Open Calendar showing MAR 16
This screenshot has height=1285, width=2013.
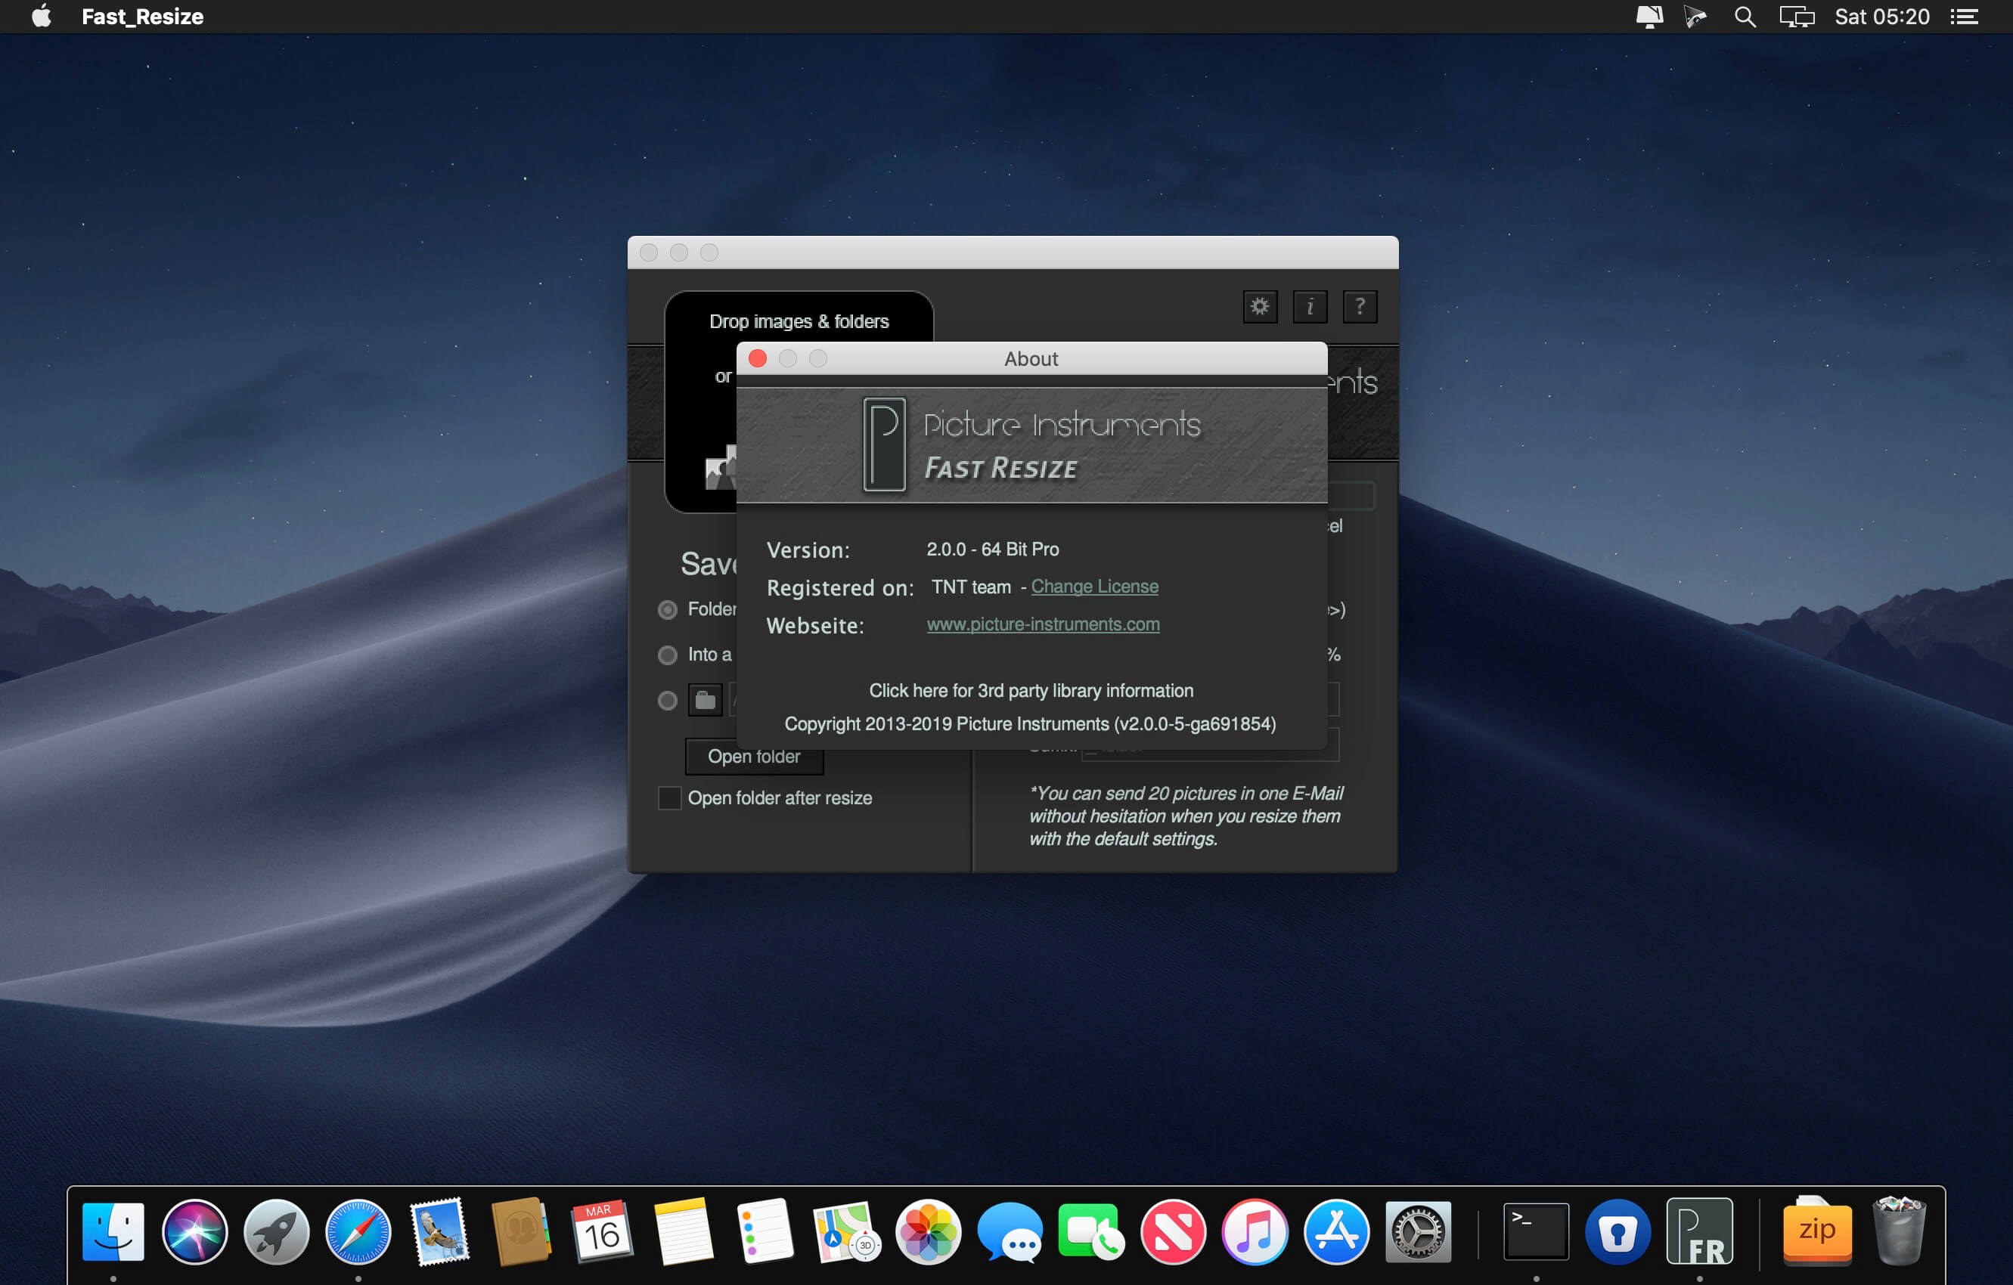coord(602,1231)
